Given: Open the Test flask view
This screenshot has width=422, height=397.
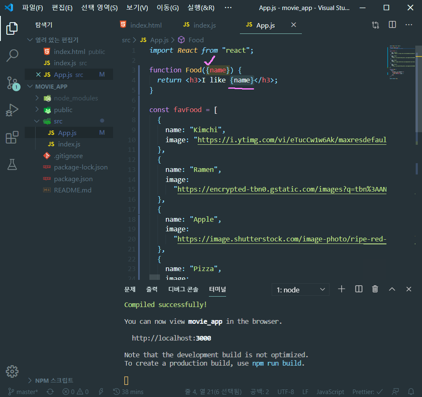Looking at the screenshot, I should pos(12,164).
